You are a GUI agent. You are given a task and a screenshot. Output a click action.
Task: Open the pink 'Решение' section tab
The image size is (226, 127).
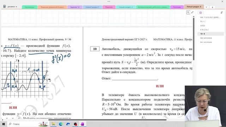coord(109,7)
